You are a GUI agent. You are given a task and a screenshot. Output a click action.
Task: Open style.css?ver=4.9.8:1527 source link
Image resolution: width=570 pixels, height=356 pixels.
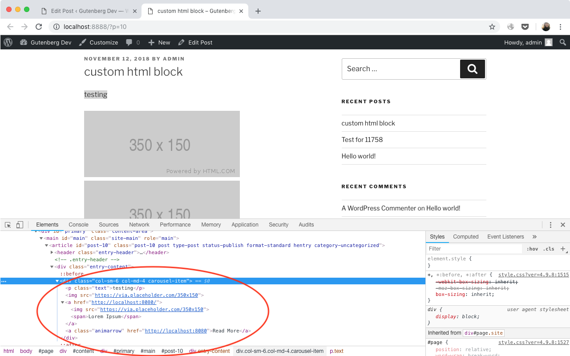point(534,342)
